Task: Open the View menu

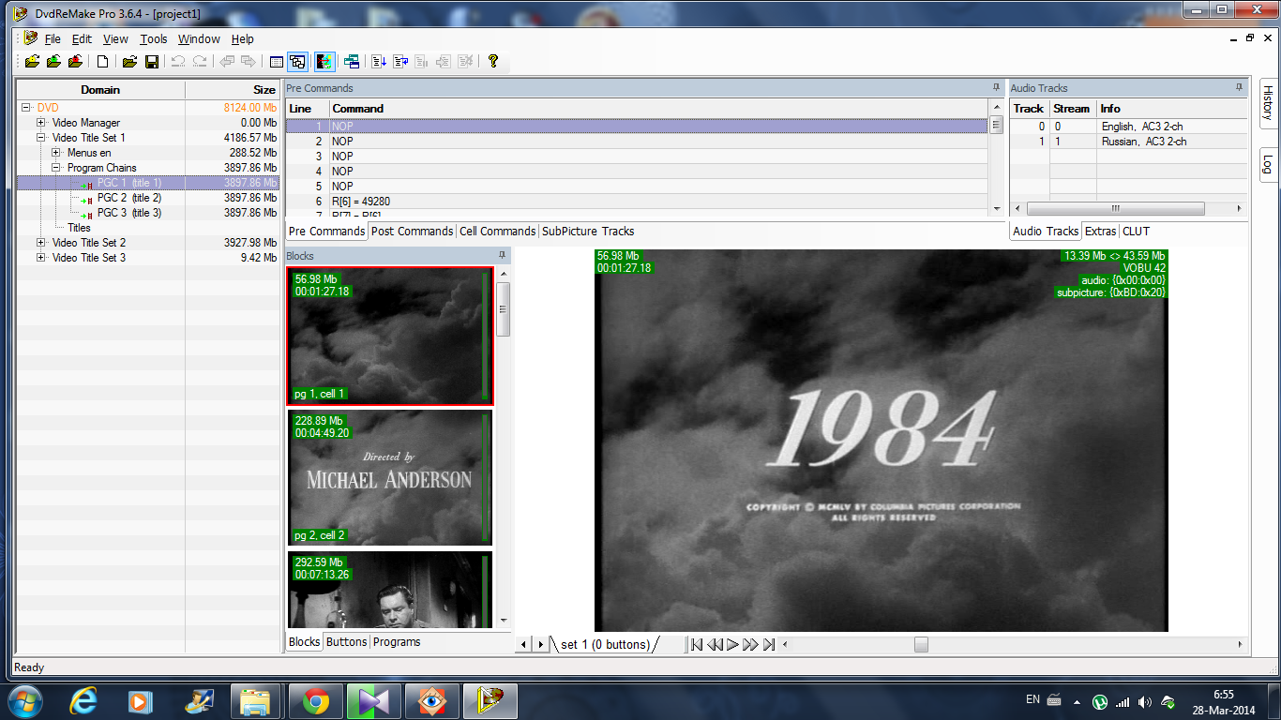Action: (115, 39)
